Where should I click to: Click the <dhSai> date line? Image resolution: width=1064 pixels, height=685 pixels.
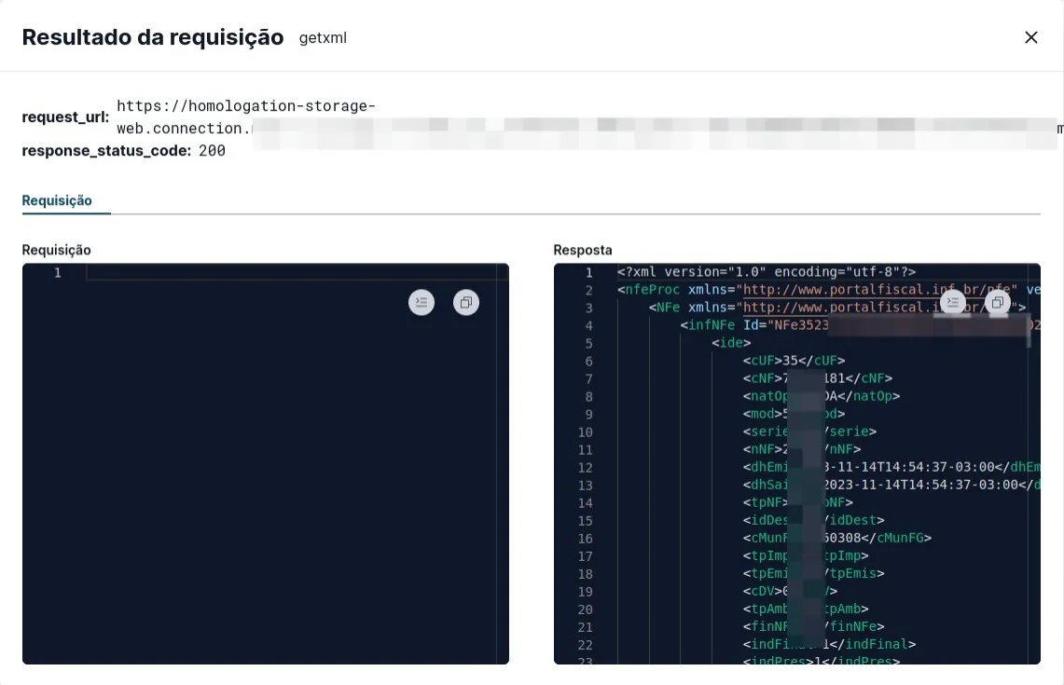pos(891,485)
